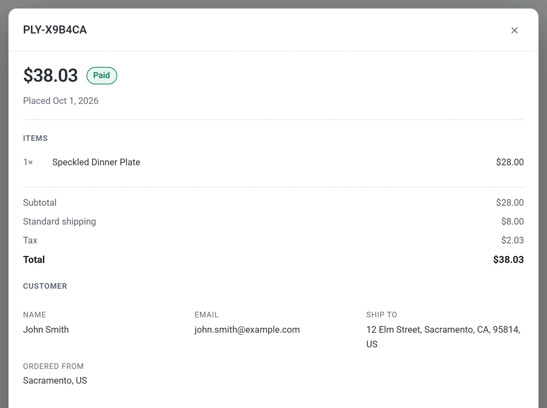Click the SHIP TO field label
The height and width of the screenshot is (408, 547).
pos(382,315)
